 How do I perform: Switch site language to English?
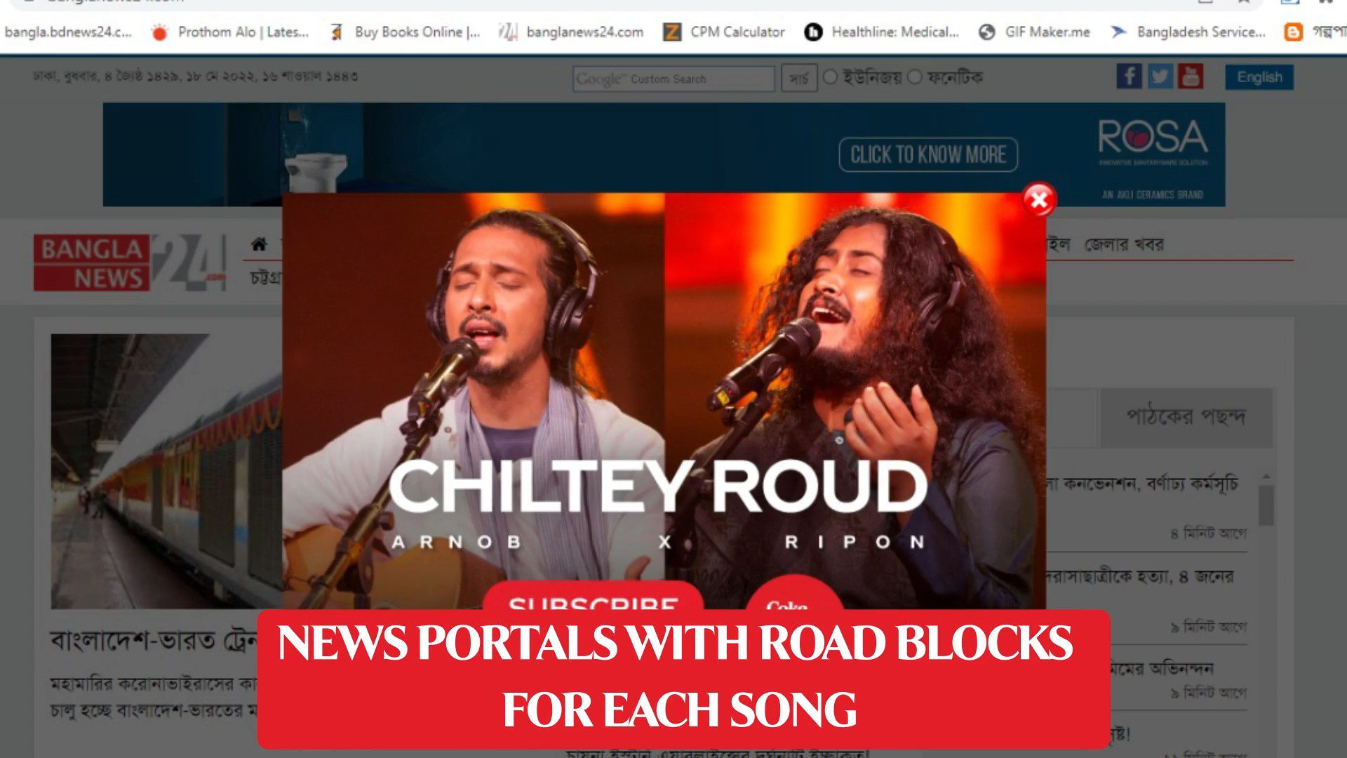(1259, 77)
